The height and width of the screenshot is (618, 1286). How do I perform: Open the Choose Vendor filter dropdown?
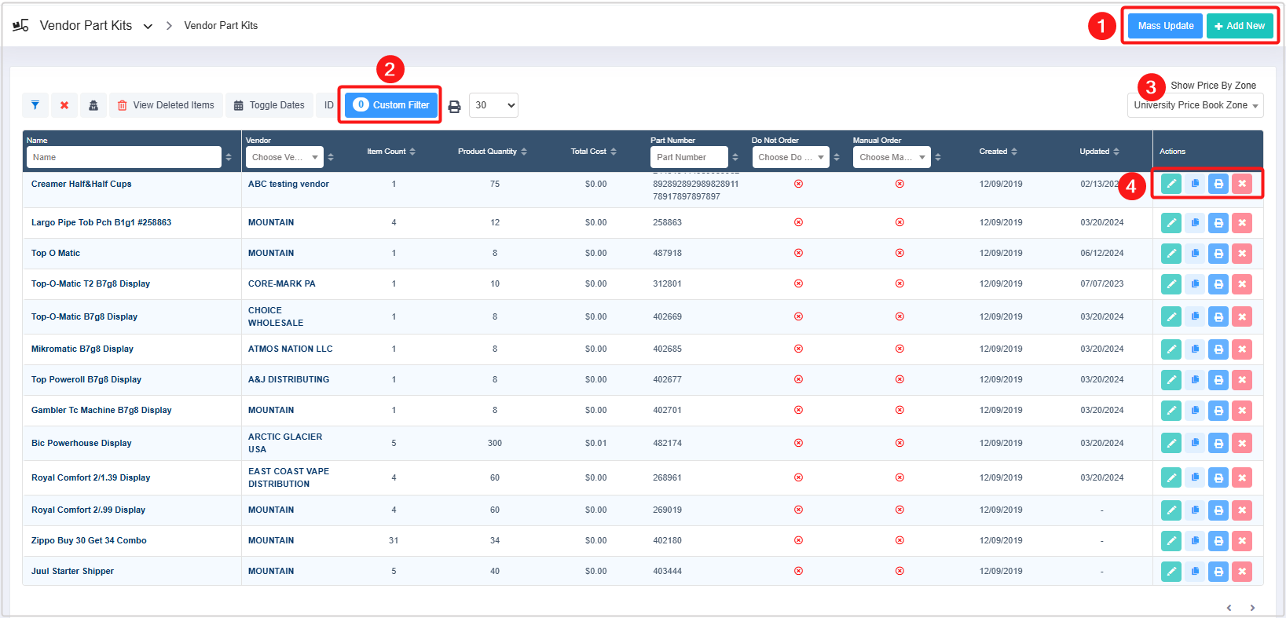(284, 157)
